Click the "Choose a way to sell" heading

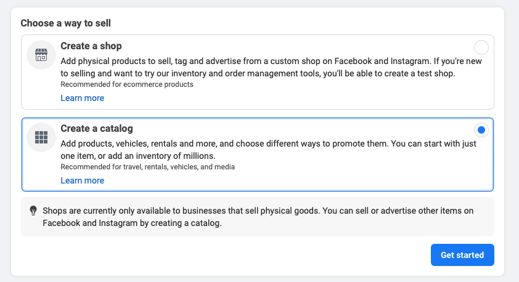70,23
